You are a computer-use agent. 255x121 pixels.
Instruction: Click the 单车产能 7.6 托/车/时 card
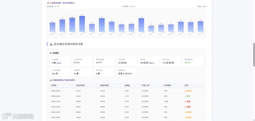click(x=171, y=61)
